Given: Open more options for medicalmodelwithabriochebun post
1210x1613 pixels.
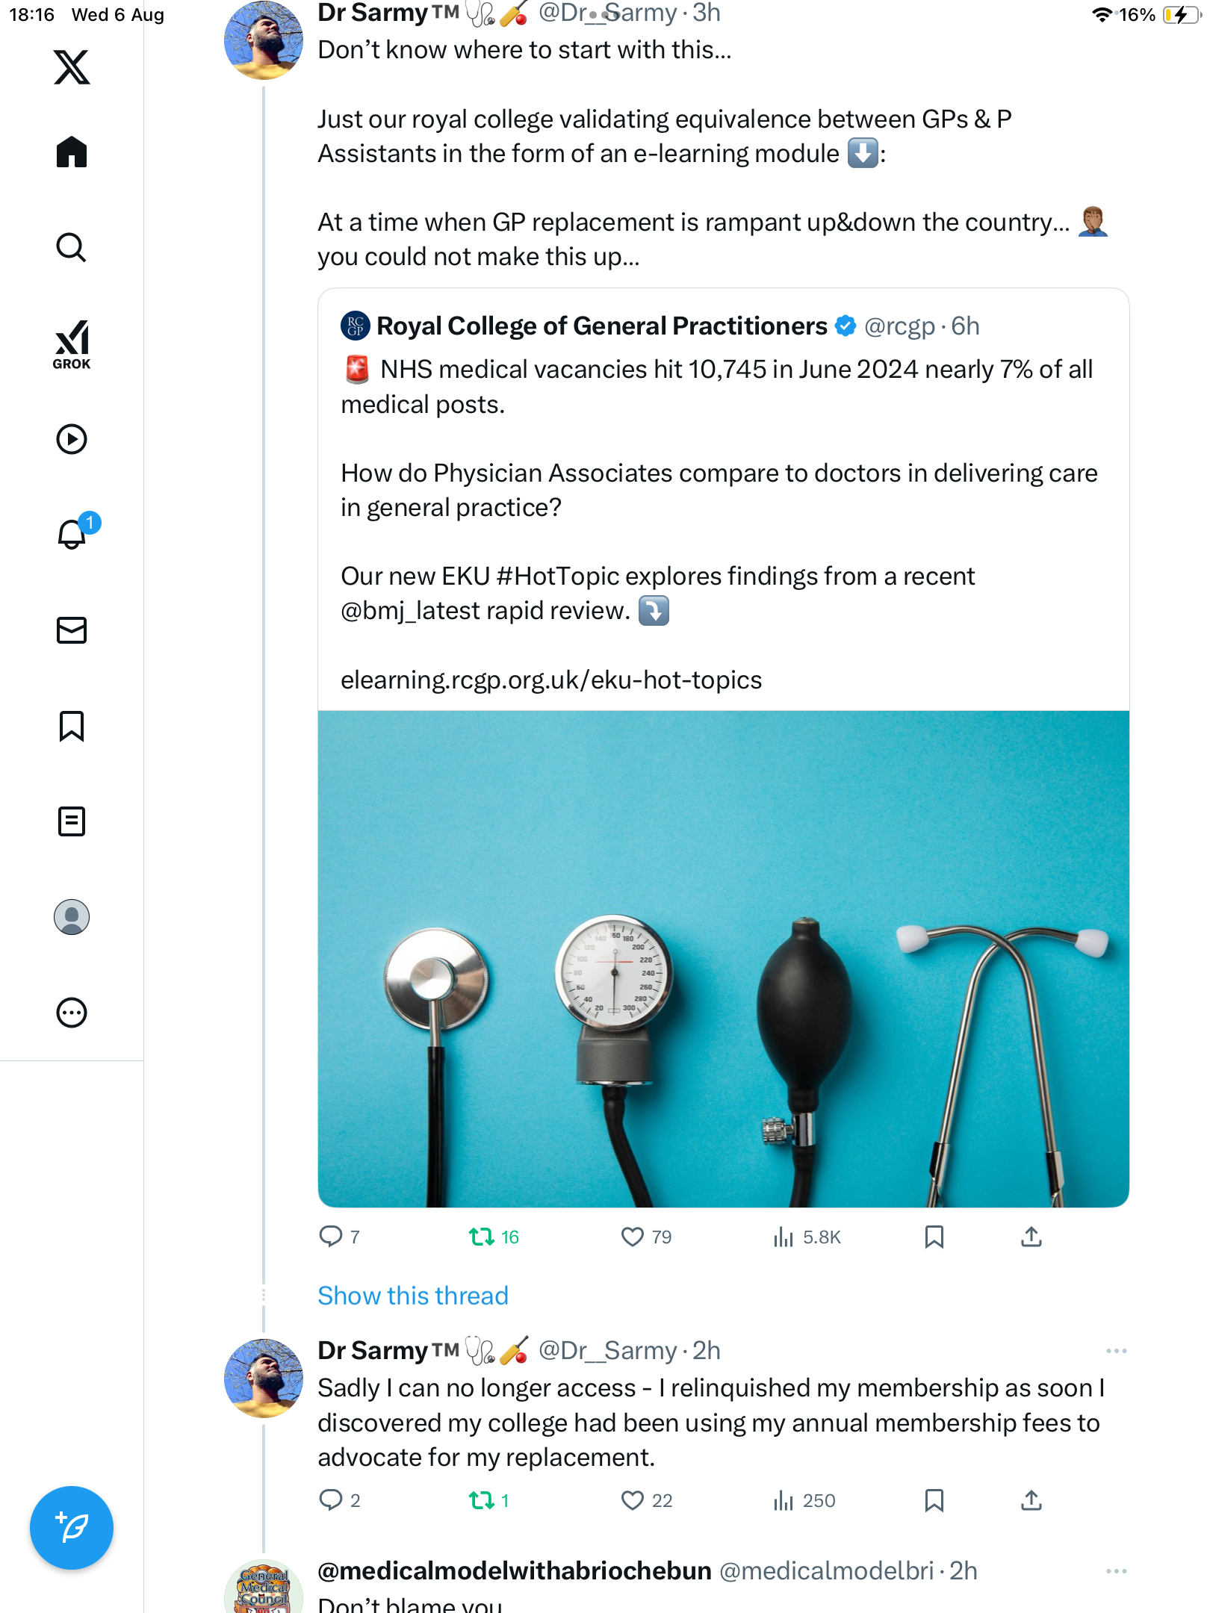Looking at the screenshot, I should coord(1116,1571).
